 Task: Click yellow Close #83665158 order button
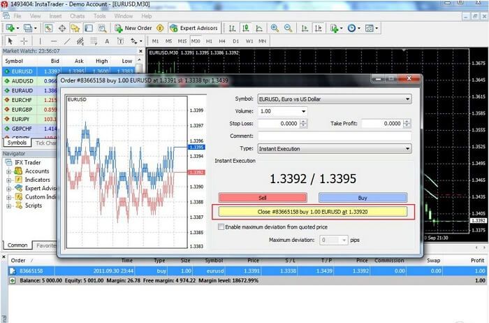click(x=313, y=212)
